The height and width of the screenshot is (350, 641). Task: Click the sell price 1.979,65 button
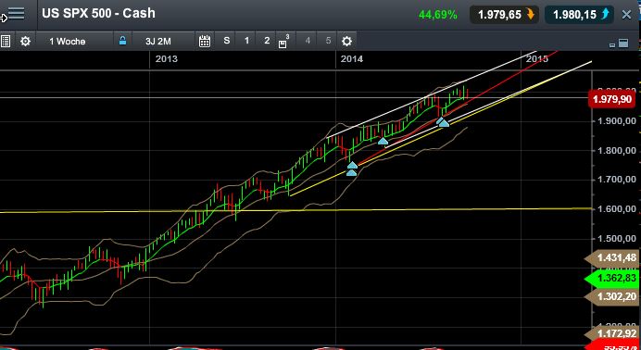tap(504, 15)
